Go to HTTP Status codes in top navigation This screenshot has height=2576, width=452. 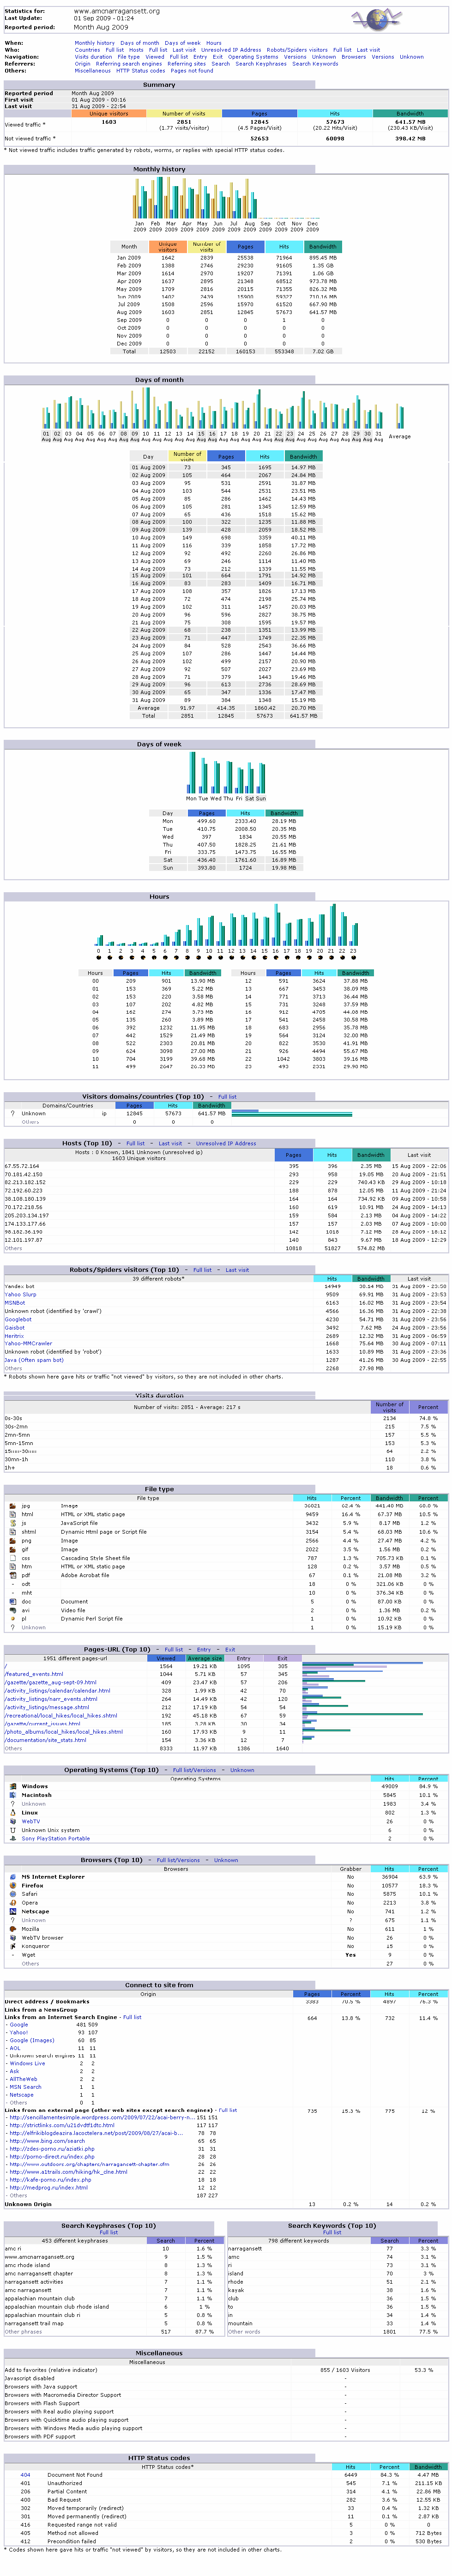point(140,71)
